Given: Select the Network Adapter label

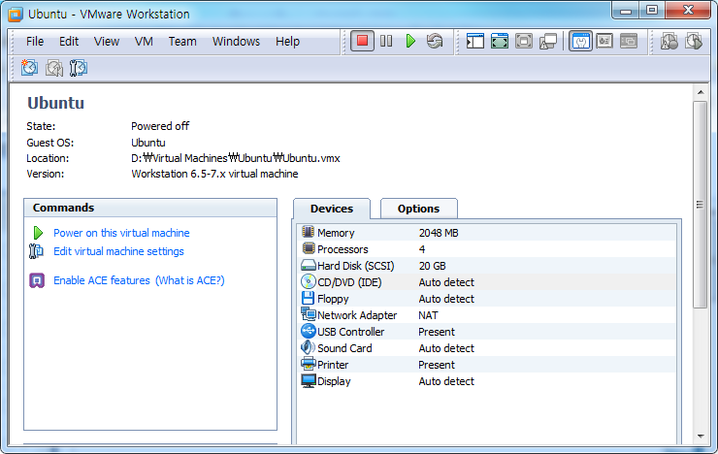Looking at the screenshot, I should (357, 315).
